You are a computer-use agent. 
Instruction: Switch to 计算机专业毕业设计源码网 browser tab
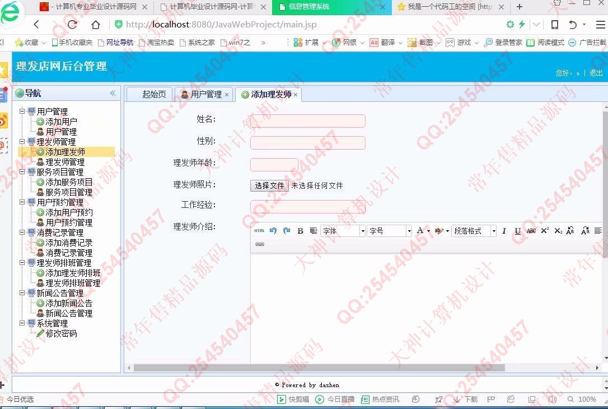92,7
